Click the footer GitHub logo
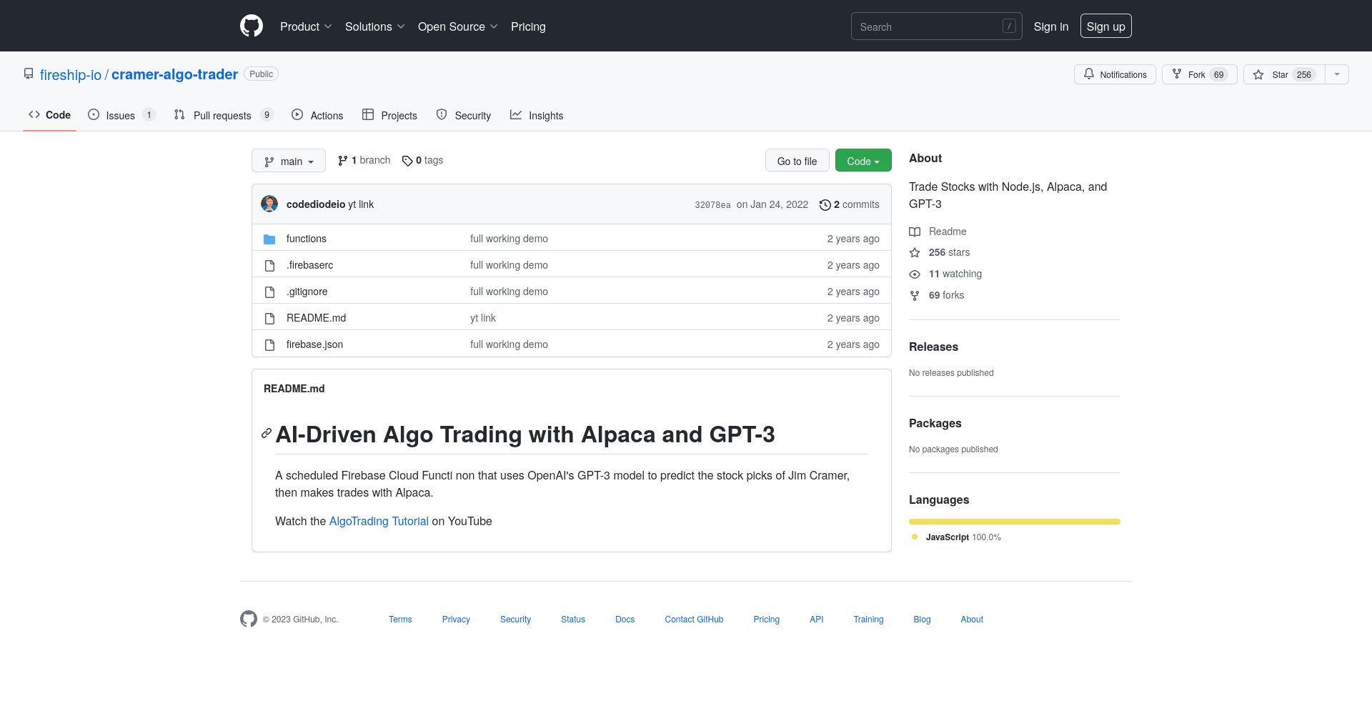This screenshot has height=711, width=1372. coord(249,619)
